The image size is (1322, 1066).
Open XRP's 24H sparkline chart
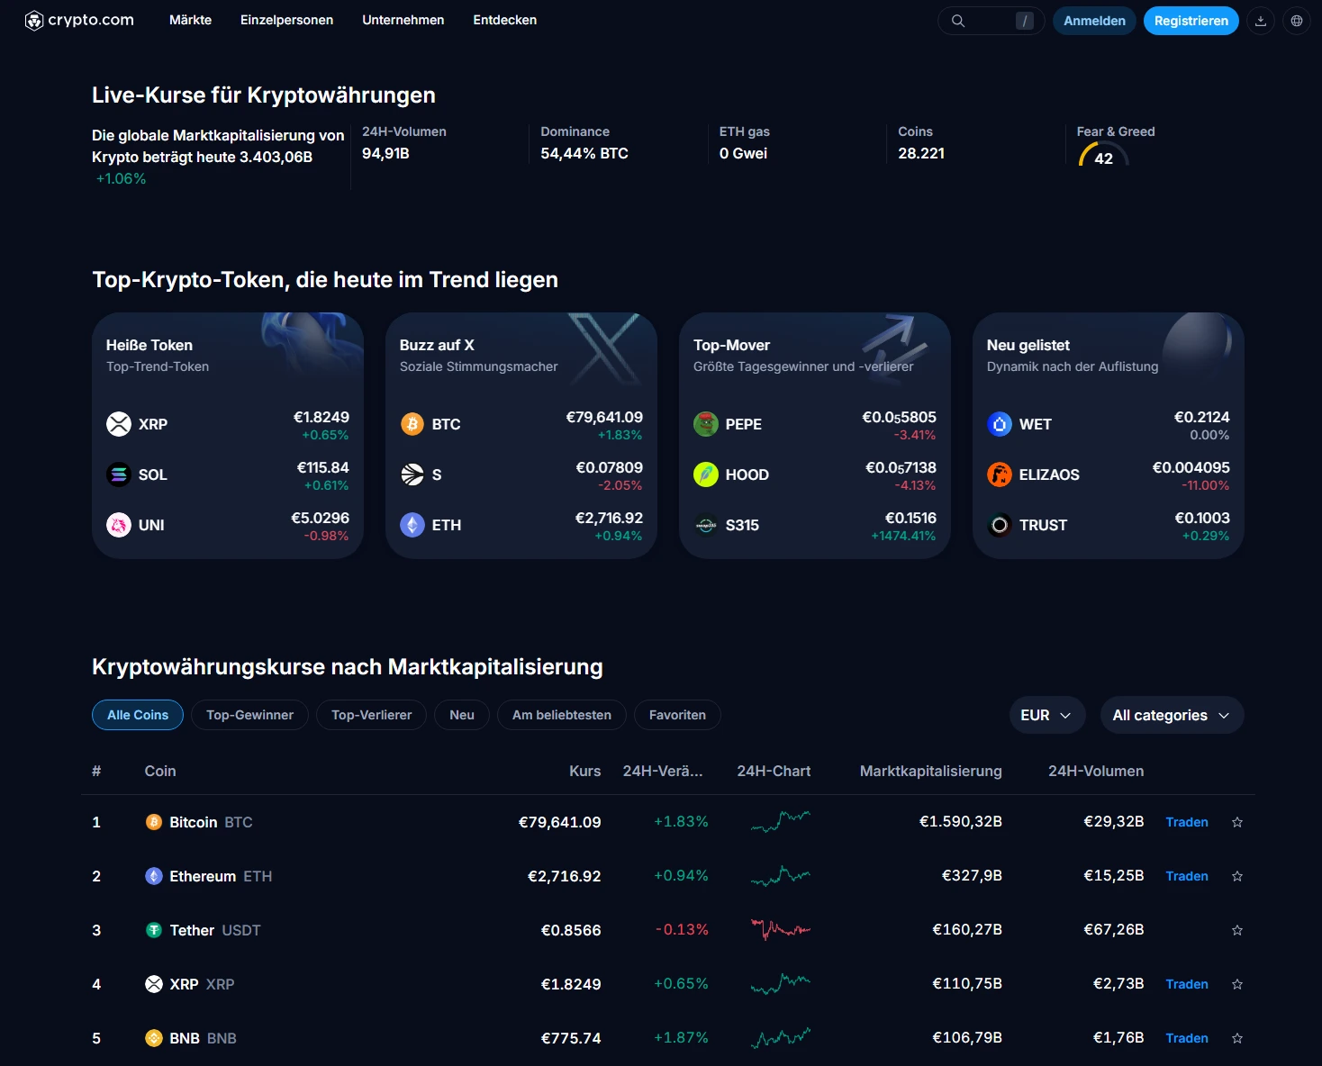[x=781, y=983]
